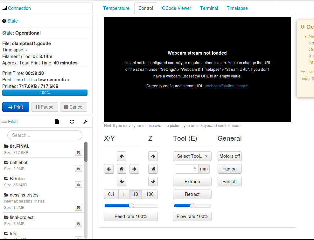Open the Timelapse tab
The height and width of the screenshot is (240, 314).
pos(237,8)
